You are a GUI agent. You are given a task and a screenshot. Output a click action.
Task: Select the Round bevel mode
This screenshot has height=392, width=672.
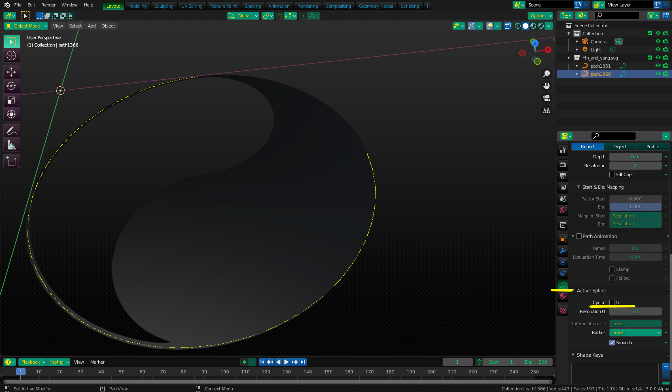(587, 147)
